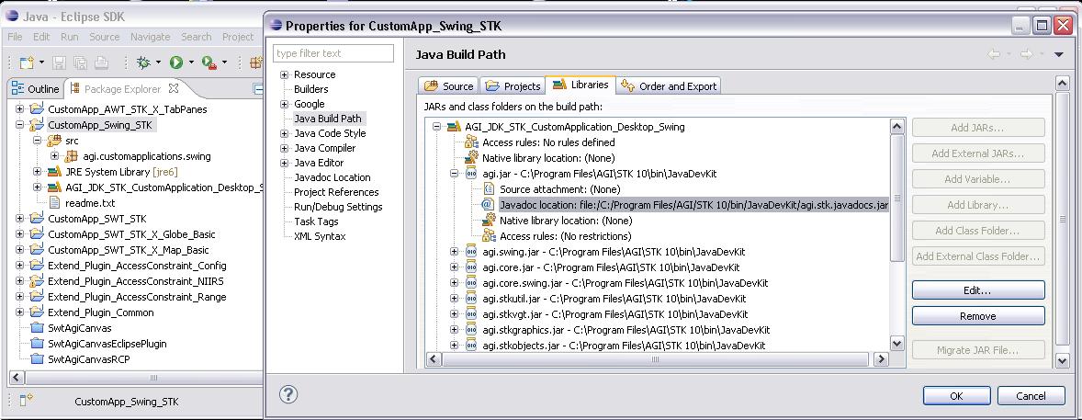
Task: Collapse the agi.jar library entry
Action: 454,173
